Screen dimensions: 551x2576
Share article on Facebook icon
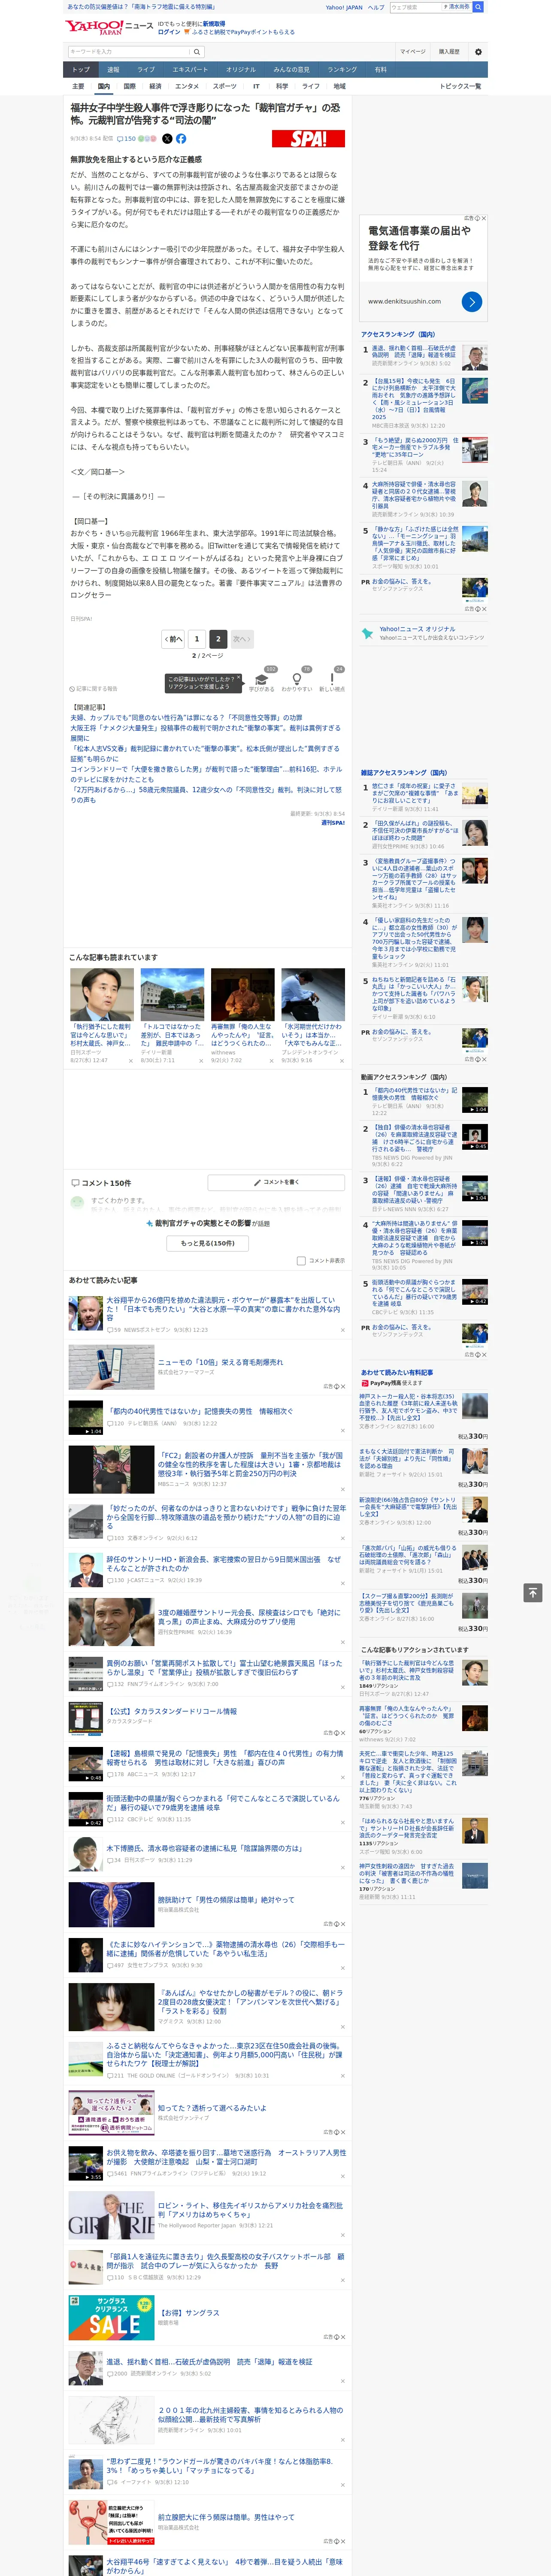pyautogui.click(x=181, y=139)
